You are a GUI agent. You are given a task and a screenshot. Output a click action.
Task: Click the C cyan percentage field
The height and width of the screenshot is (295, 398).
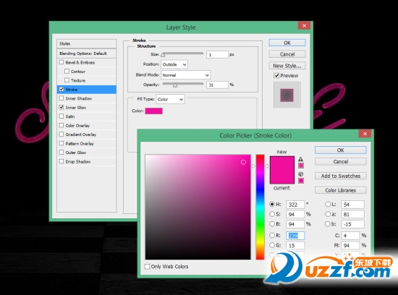[x=350, y=236]
